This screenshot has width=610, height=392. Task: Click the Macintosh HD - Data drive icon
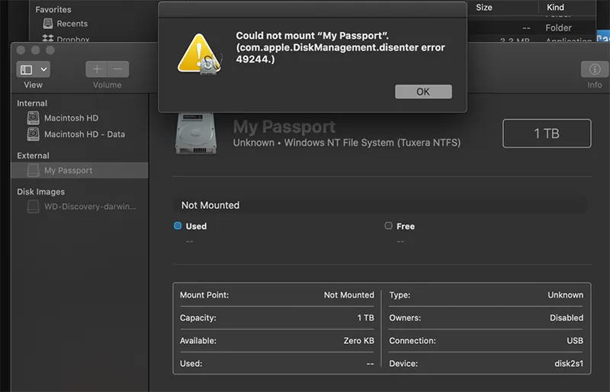[33, 134]
